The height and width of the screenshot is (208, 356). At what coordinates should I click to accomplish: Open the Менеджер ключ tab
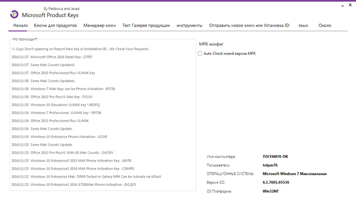pyautogui.click(x=100, y=26)
